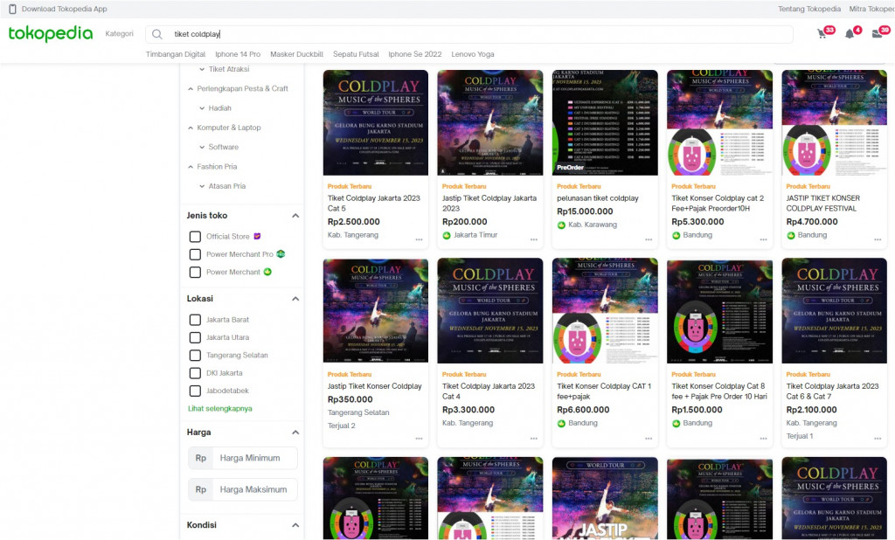Click Lihat selengkapnya under locations

[x=219, y=409]
